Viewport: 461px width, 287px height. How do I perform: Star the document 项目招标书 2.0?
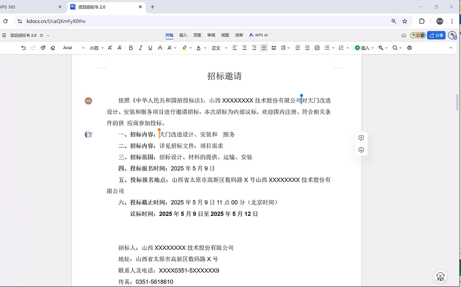click(41, 36)
